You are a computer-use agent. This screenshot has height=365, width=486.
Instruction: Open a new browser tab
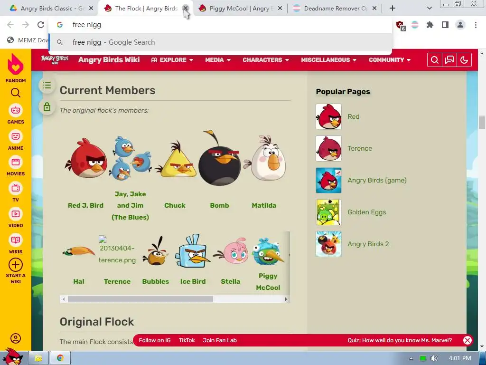[393, 9]
